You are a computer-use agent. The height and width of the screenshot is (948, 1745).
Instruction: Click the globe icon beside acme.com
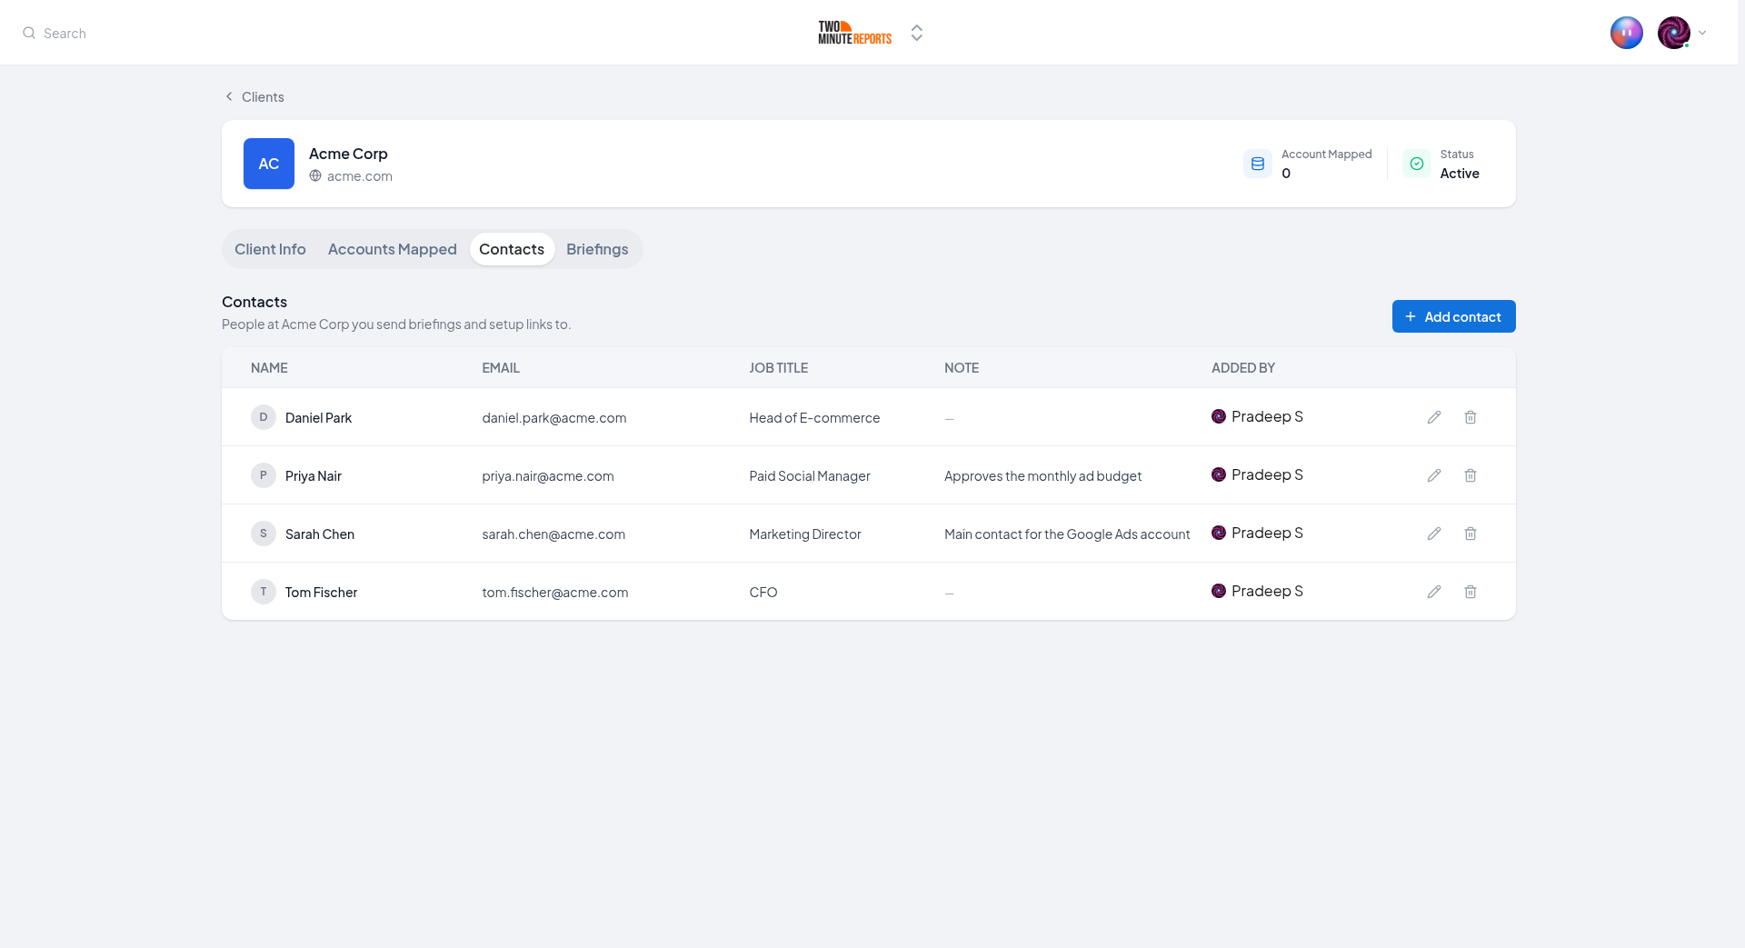pos(315,175)
